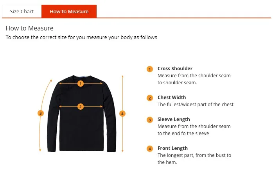Click the orange 4 badge beside Front Length
This screenshot has height=194, width=273.
coord(150,149)
